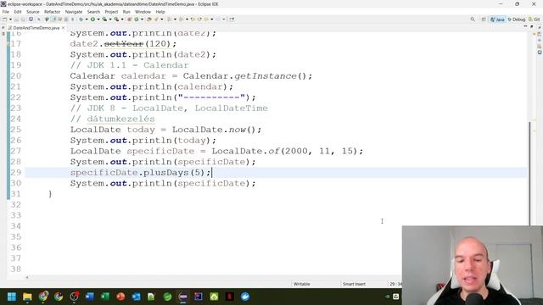
Task: Click the Coverage launch icon
Action: point(104,19)
